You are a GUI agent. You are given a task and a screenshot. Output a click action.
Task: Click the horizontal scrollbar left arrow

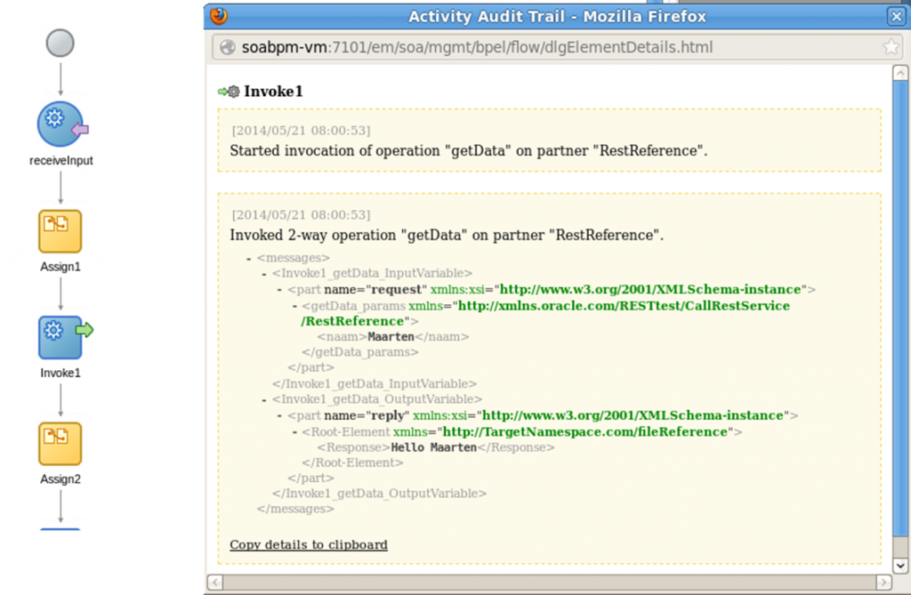tap(215, 582)
